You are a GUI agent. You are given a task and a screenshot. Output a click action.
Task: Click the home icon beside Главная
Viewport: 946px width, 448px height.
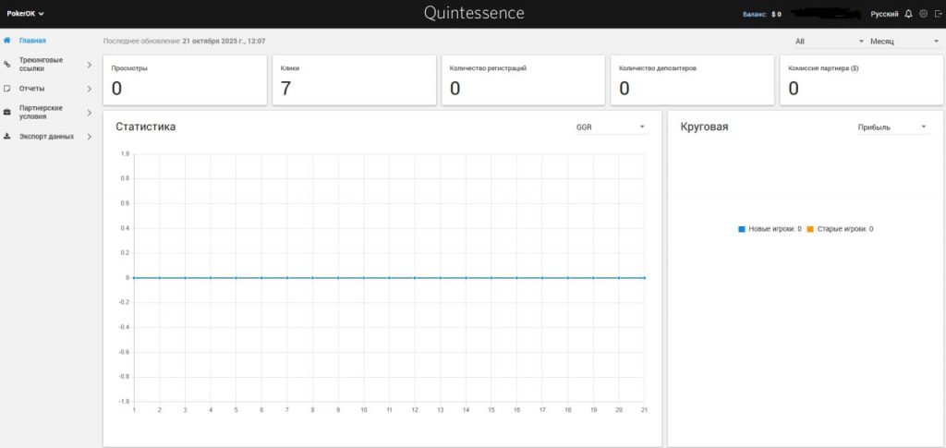7,41
